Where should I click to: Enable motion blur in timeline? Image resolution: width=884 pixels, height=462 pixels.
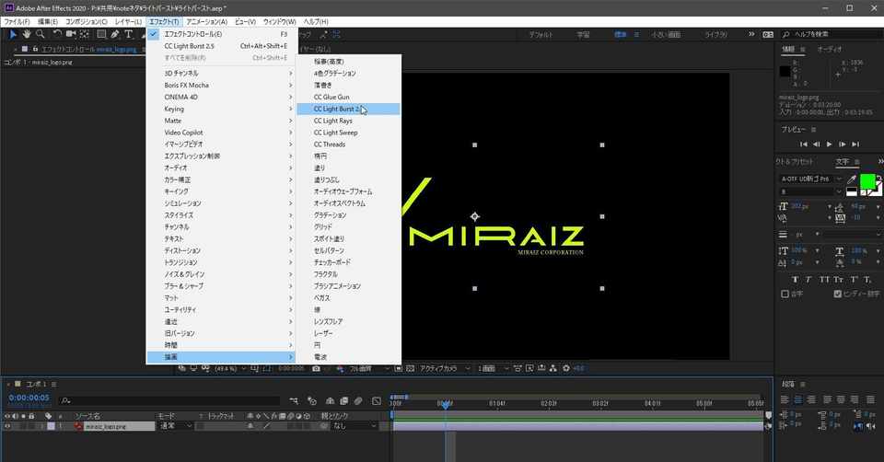click(357, 401)
